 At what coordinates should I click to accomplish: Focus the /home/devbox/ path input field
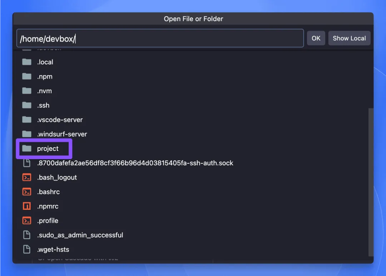160,38
